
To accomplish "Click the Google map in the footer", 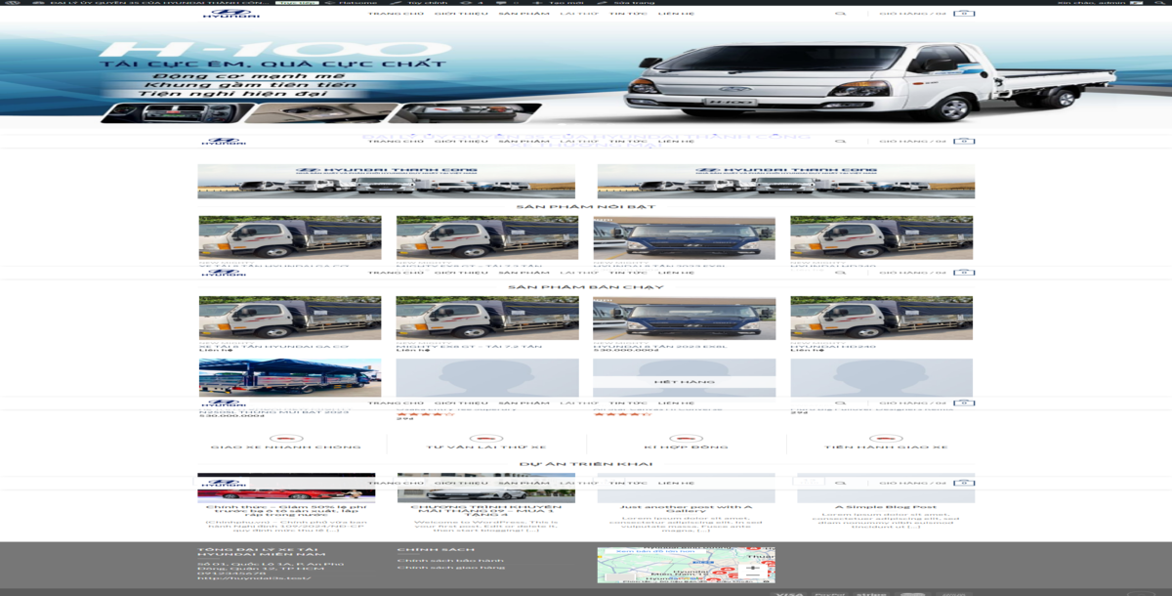I will pos(687,565).
